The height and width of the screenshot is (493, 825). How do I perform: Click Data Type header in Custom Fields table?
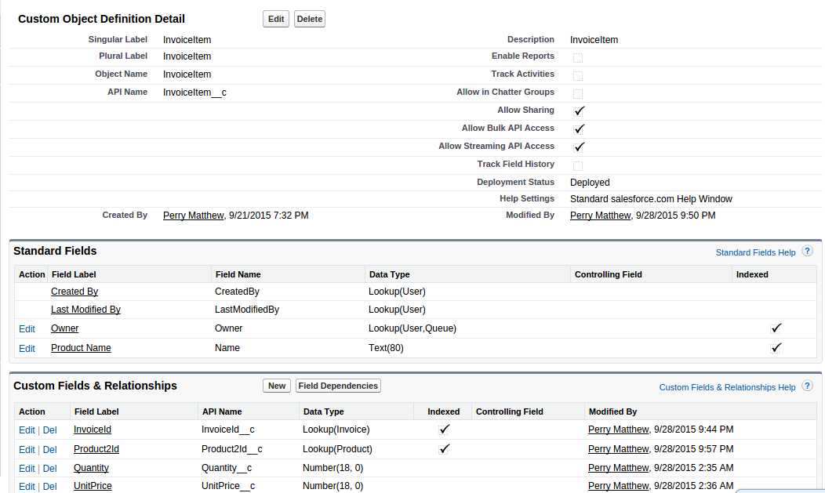click(324, 411)
